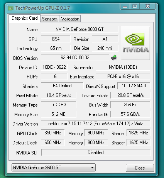This screenshot has height=178, width=164.
Task: Click the Memory Type field GDDR3
Action: [59, 105]
